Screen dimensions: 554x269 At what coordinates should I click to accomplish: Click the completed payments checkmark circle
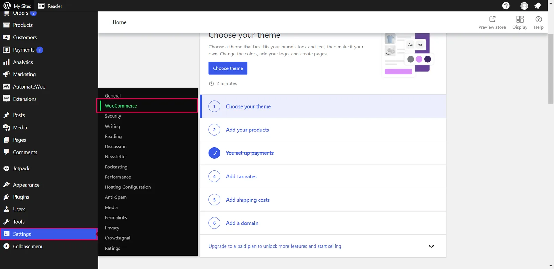(x=214, y=153)
